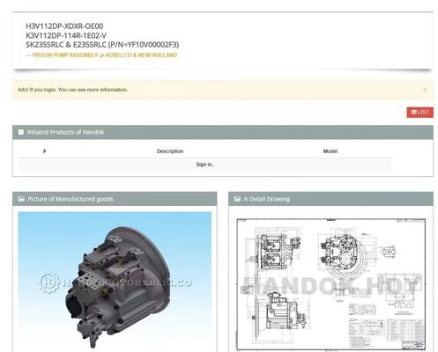
Task: Select the H3V112DP-XDXR-OE00 model title
Action: (x=64, y=26)
